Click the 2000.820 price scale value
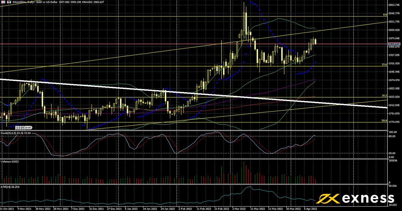This screenshot has height=211, width=402. coord(394,30)
